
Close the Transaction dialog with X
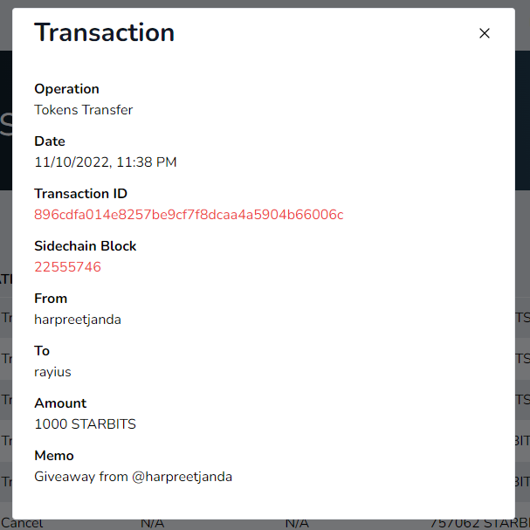[485, 33]
